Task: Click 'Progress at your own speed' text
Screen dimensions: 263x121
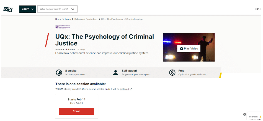Action: [x=136, y=75]
